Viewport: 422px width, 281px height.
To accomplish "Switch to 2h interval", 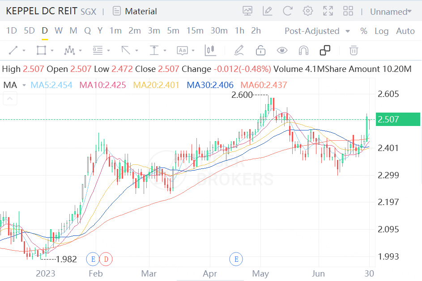I will (256, 31).
